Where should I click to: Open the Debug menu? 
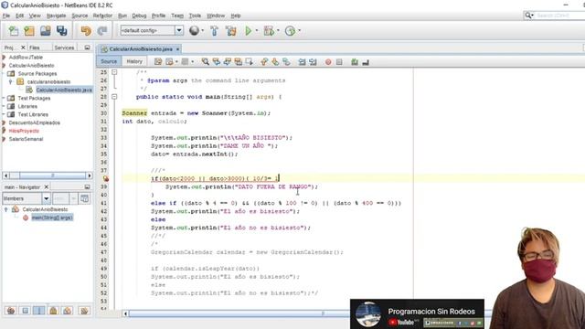(139, 16)
